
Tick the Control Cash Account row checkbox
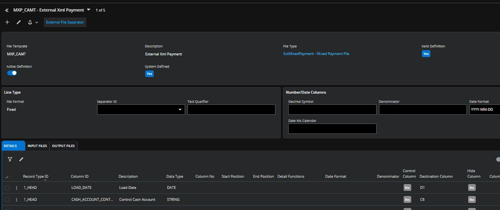pos(7,200)
